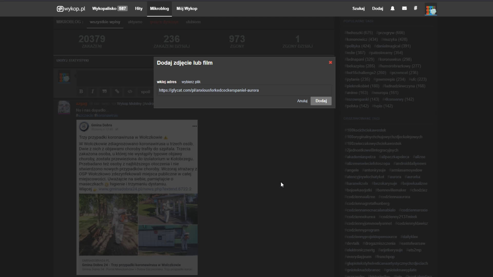This screenshot has height=277, width=493.
Task: Select the ulubione tab
Action: click(193, 22)
